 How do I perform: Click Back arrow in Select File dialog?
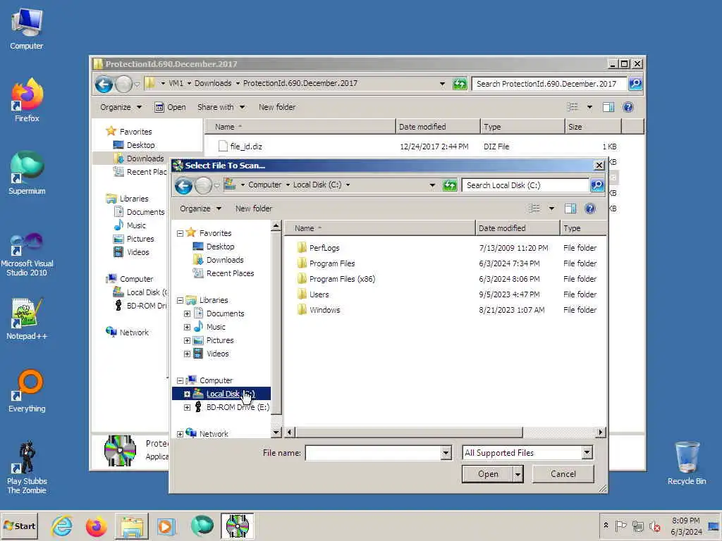184,185
